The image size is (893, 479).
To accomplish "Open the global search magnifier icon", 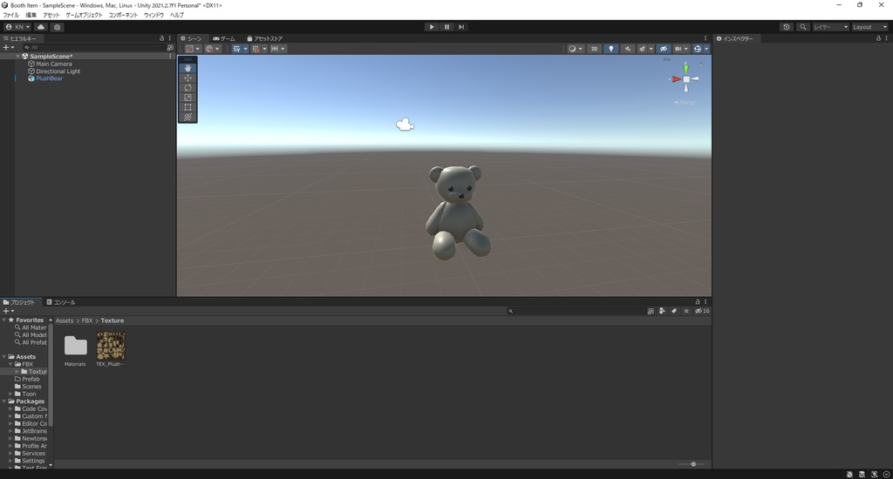I will [803, 27].
